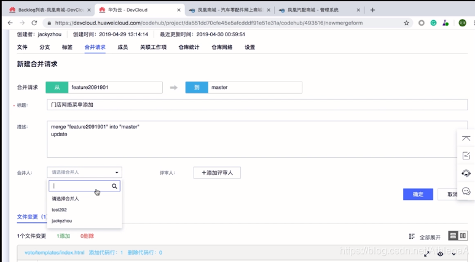The image size is (475, 262).
Task: Switch to the inline diff view icon
Action: 453,236
